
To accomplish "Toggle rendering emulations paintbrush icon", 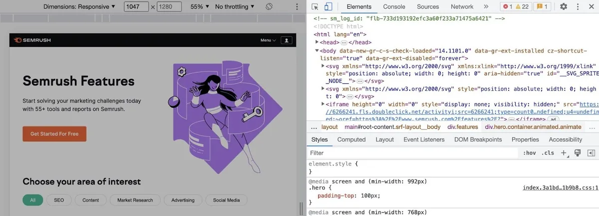I will (578, 153).
